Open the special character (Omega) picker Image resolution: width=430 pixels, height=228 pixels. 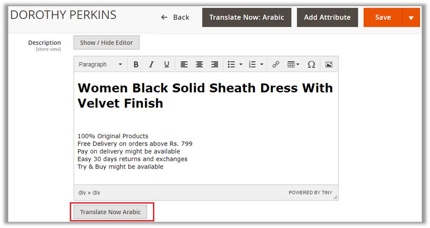311,64
